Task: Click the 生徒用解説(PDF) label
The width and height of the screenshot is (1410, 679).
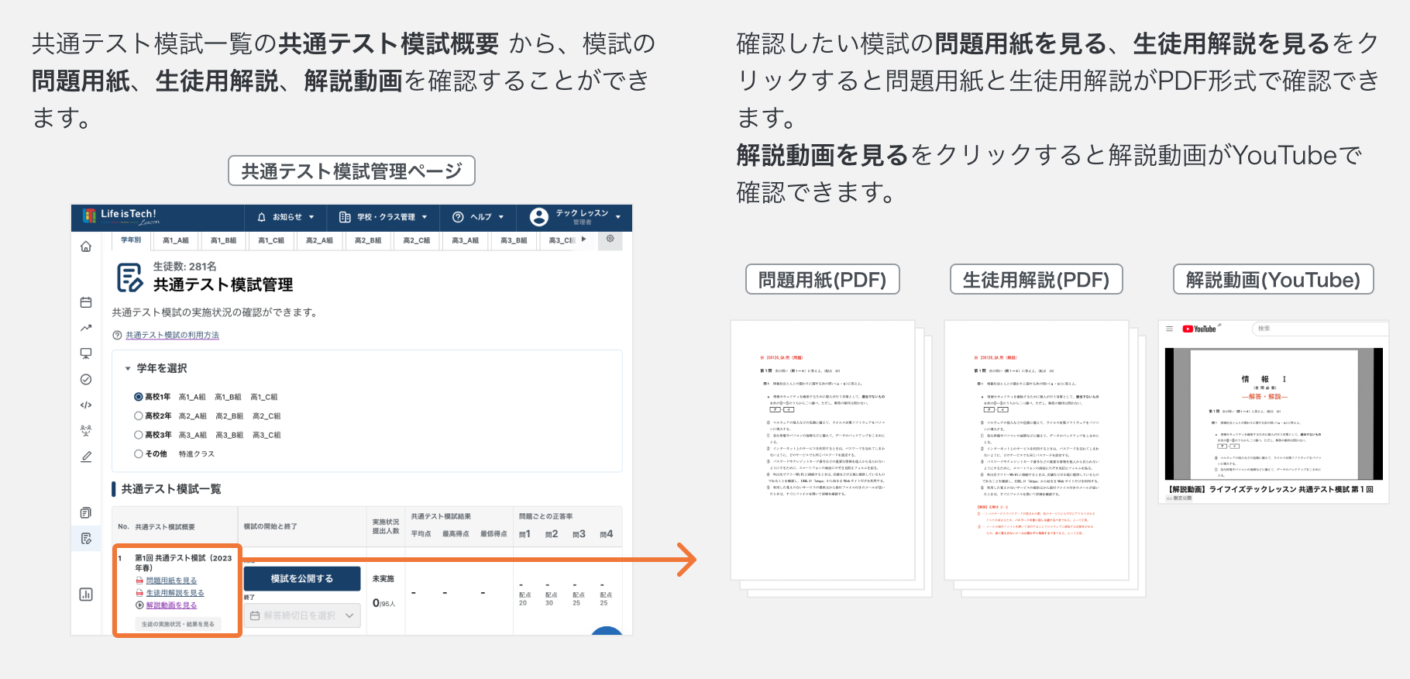Action: coord(1037,279)
